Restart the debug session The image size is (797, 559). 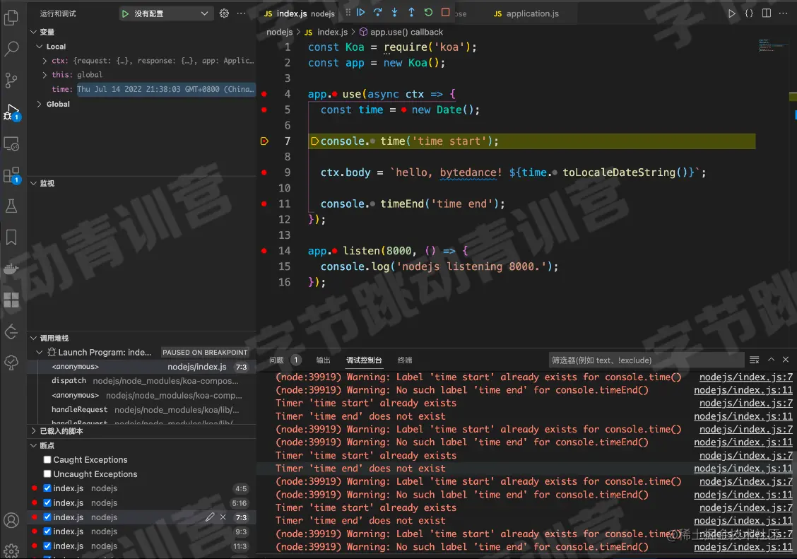(x=428, y=13)
